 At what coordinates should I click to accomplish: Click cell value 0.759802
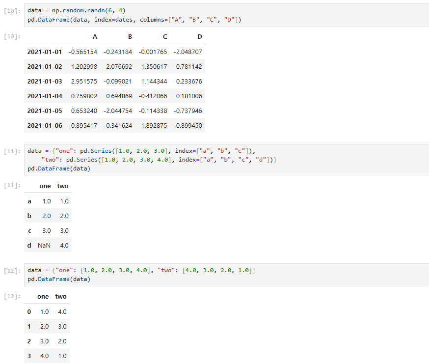[84, 96]
